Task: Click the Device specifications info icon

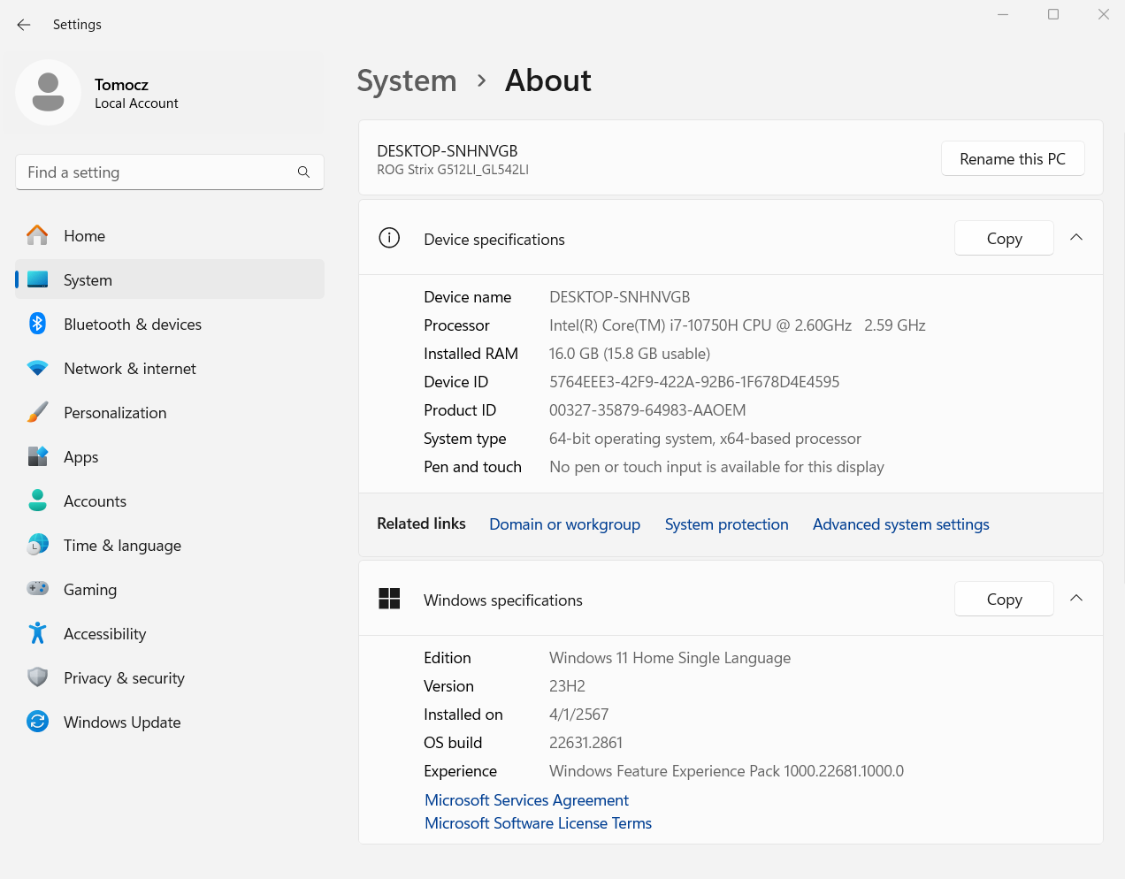Action: 389,238
